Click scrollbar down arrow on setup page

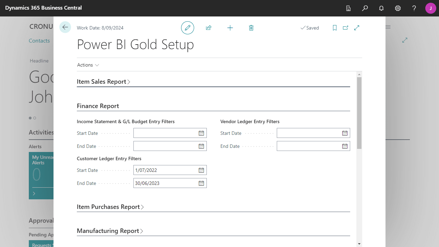[x=359, y=244]
